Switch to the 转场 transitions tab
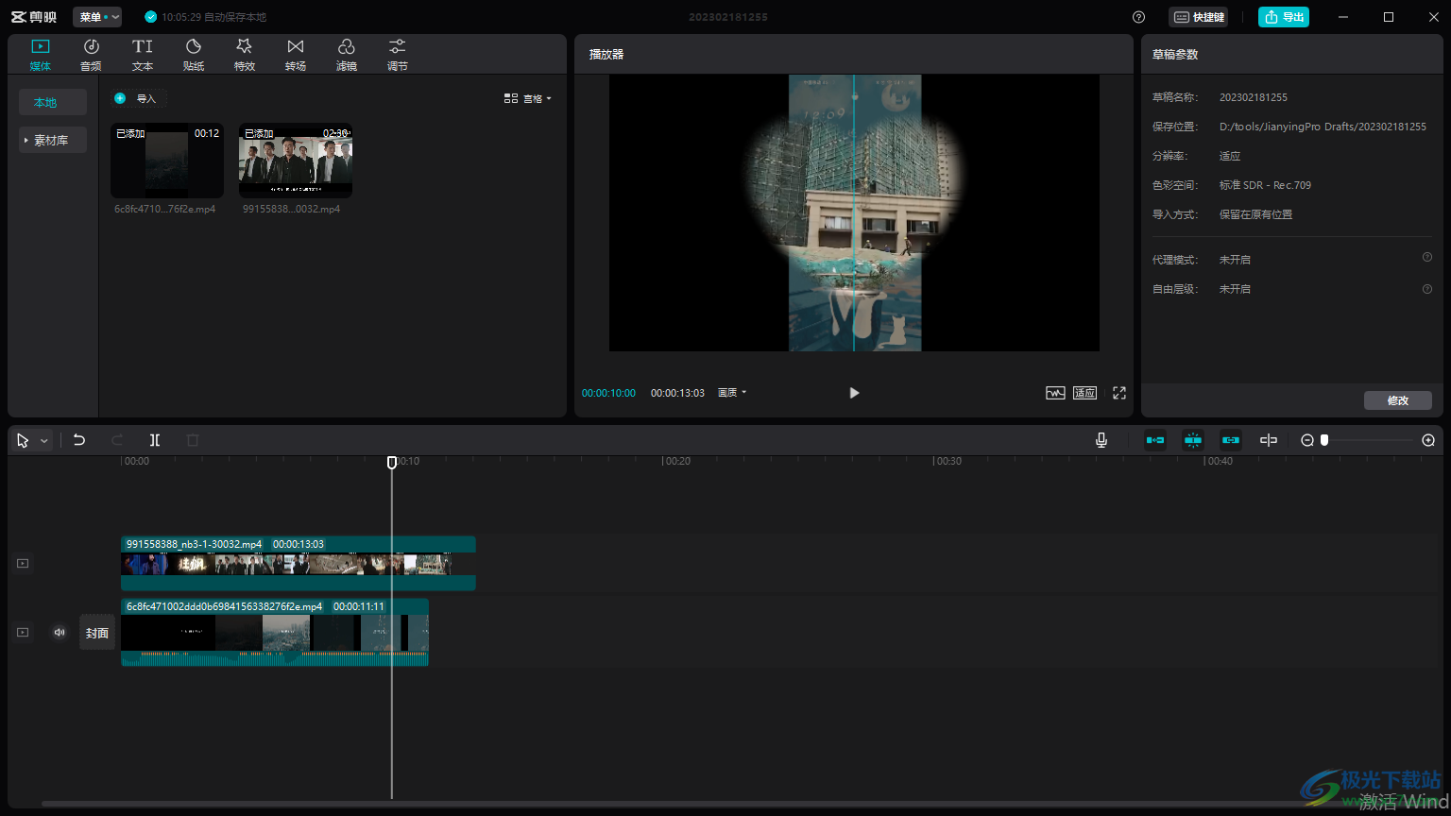The image size is (1451, 816). pyautogui.click(x=296, y=55)
